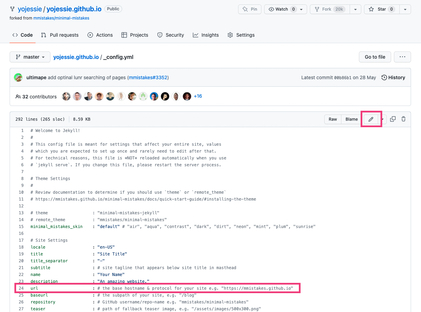Click the 'url' key on line 24

pos(34,288)
